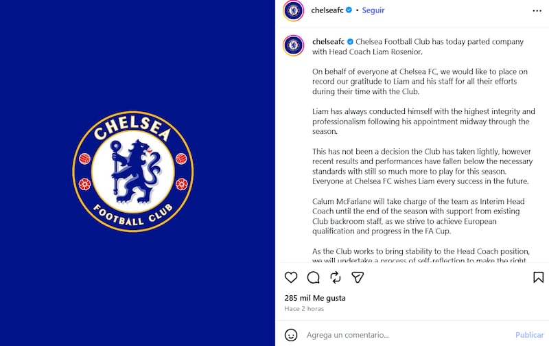Open chelseafc username in the caption
This screenshot has height=346, width=549.
(329, 41)
